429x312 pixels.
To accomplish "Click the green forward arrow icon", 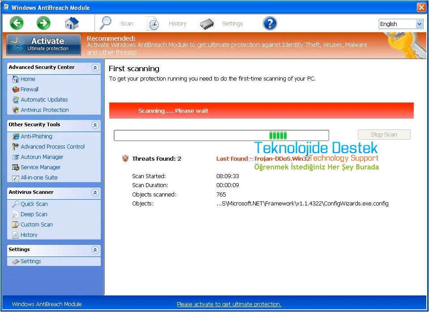I will pyautogui.click(x=43, y=23).
